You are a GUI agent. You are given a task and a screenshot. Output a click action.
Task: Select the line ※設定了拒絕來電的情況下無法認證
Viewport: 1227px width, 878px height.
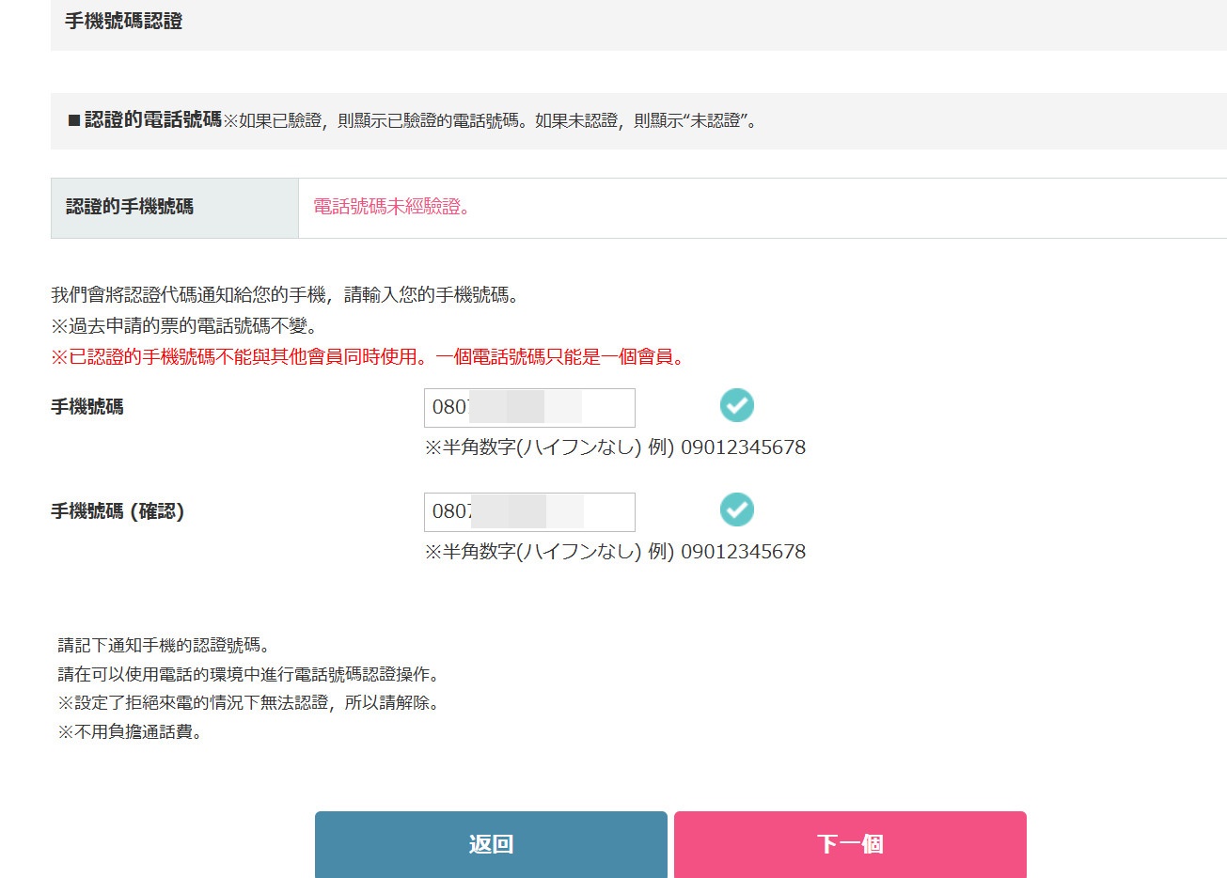(x=249, y=702)
